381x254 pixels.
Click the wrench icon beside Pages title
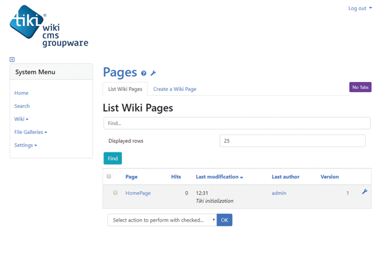(x=153, y=74)
